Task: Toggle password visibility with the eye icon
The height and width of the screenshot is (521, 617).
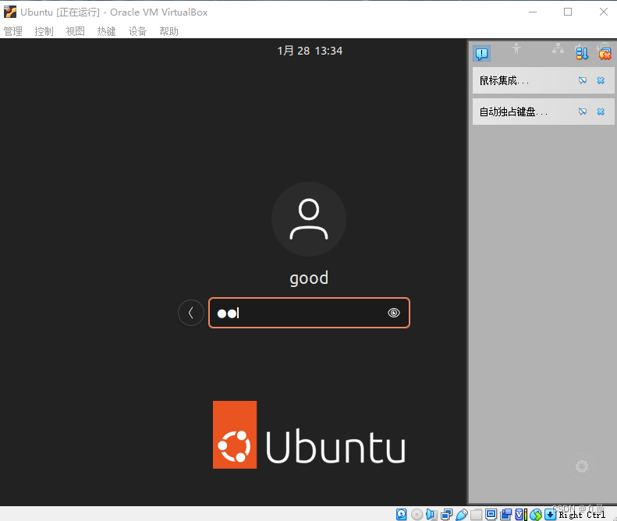Action: pyautogui.click(x=393, y=313)
